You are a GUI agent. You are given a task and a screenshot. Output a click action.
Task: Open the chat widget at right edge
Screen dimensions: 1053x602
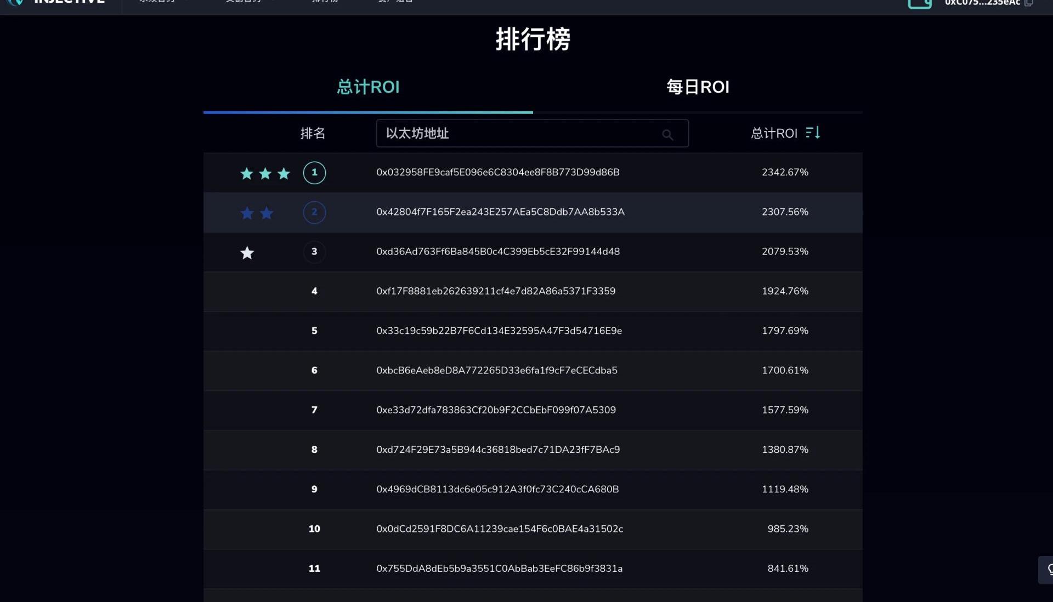(1047, 570)
